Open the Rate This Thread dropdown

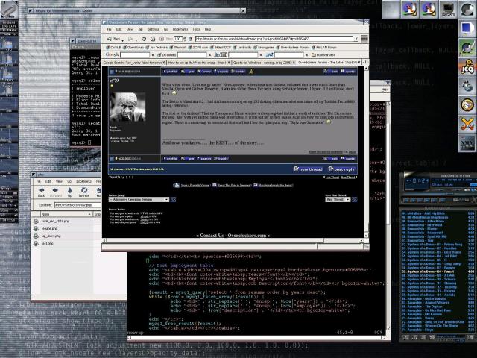click(x=338, y=199)
